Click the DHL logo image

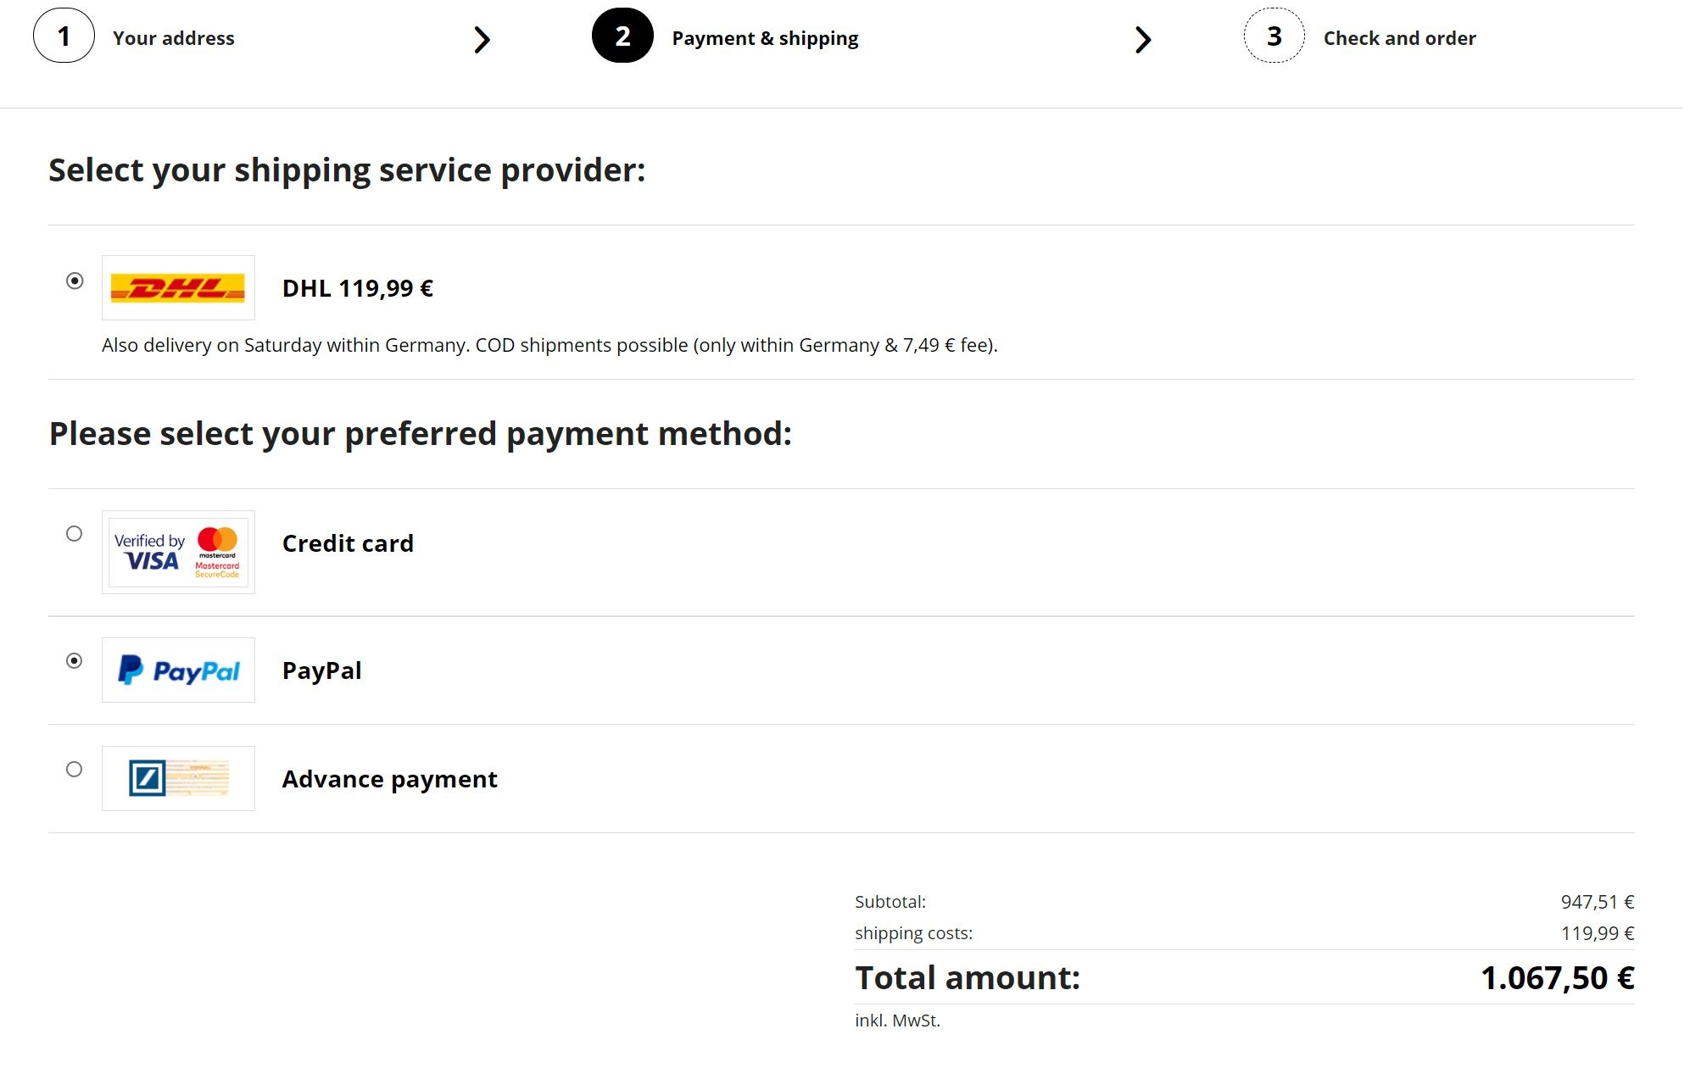point(178,288)
